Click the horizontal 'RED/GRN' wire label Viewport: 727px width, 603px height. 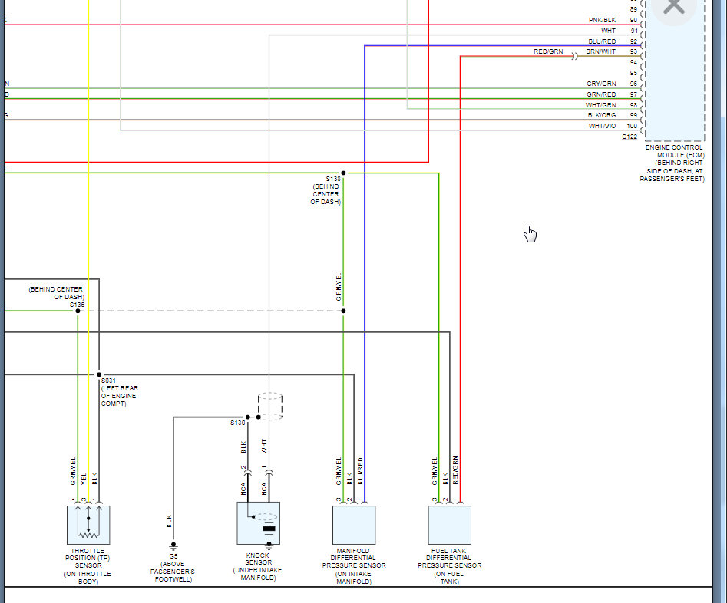(548, 51)
